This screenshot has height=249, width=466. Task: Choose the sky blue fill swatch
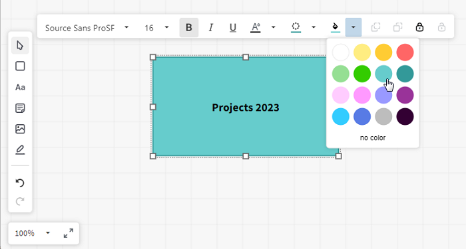click(341, 116)
